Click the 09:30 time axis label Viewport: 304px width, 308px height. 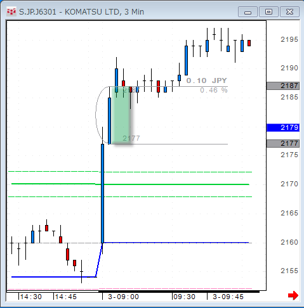tap(184, 297)
